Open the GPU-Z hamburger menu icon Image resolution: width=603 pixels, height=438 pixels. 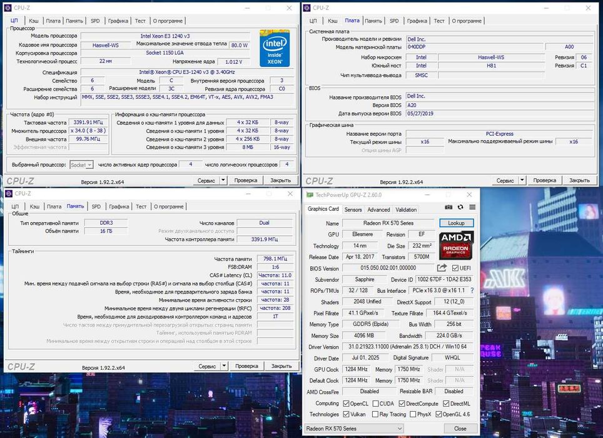click(x=472, y=207)
